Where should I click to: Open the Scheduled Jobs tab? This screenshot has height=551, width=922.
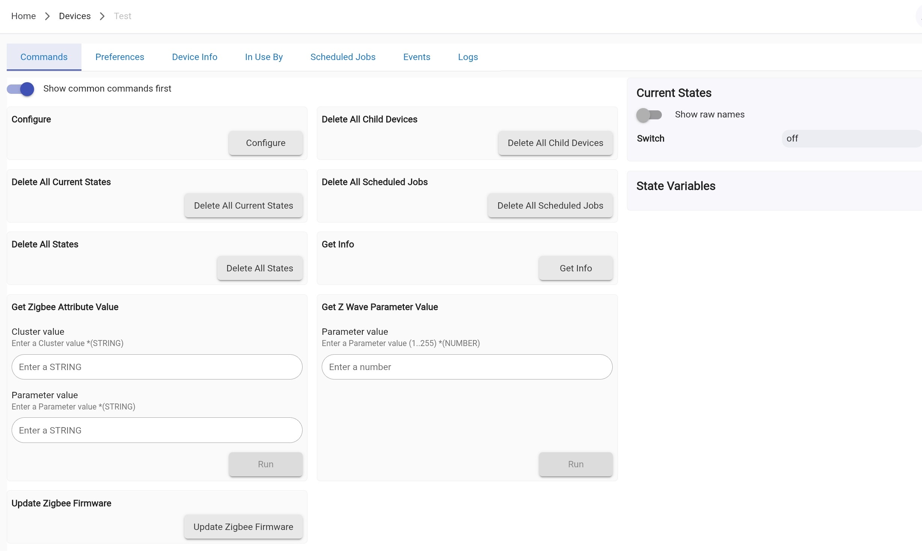pyautogui.click(x=342, y=57)
